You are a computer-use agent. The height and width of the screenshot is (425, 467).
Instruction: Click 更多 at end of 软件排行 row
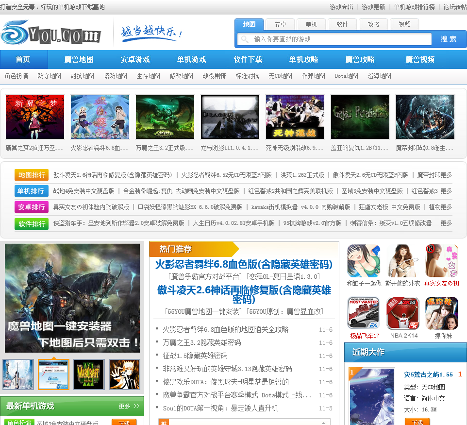[x=446, y=223]
